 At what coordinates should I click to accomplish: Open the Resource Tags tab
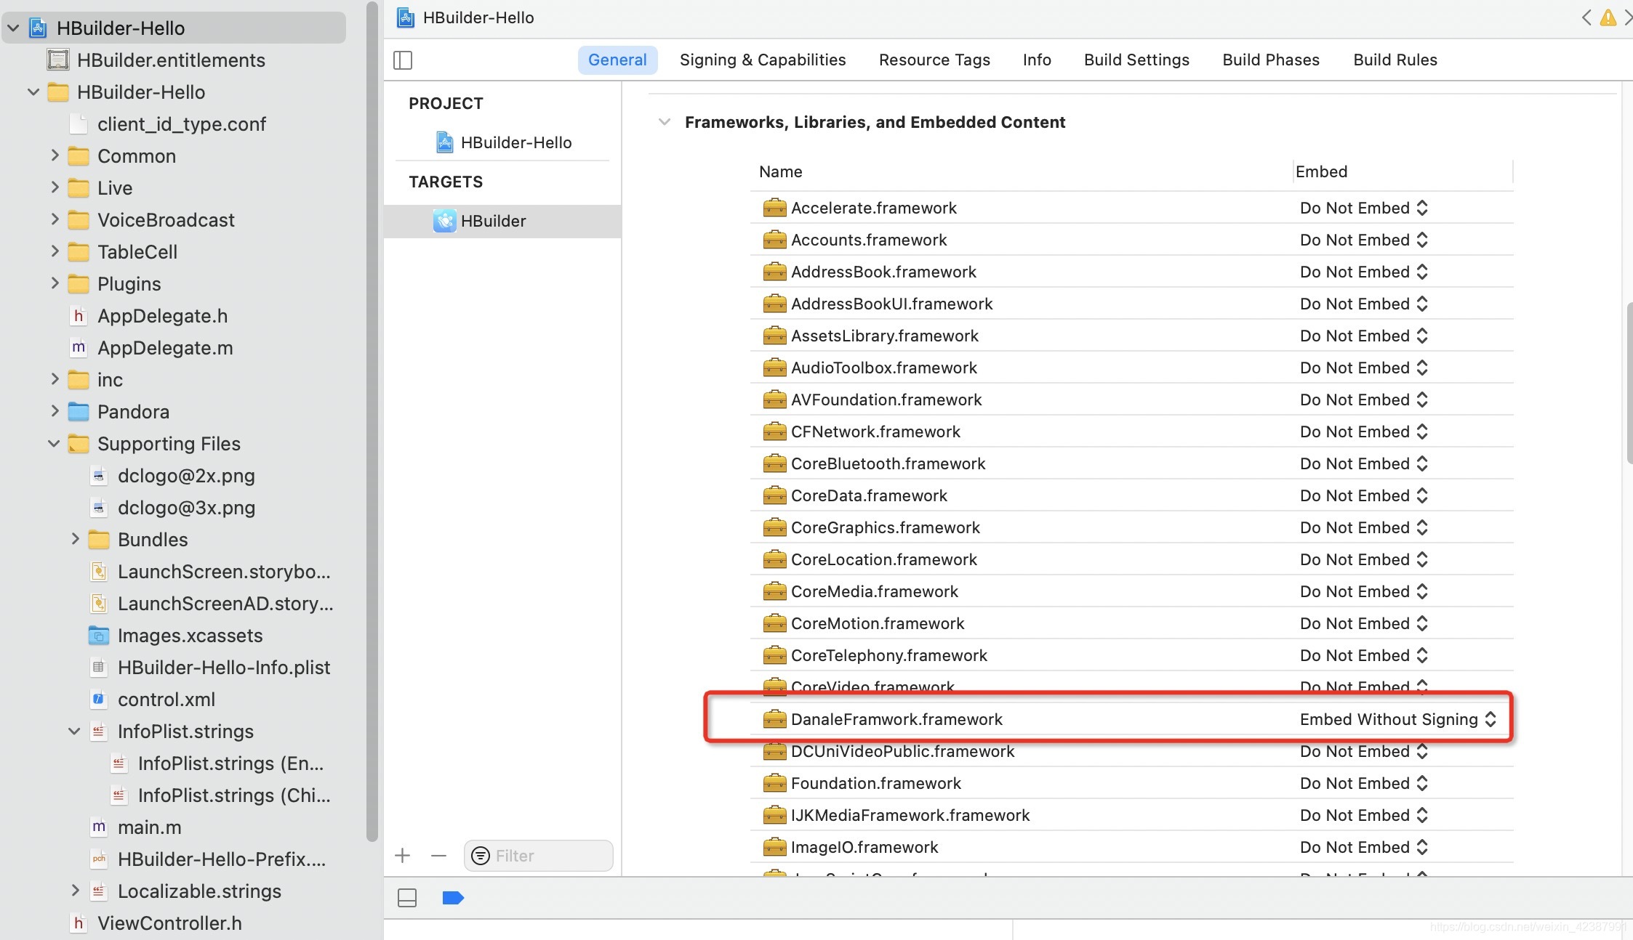934,60
